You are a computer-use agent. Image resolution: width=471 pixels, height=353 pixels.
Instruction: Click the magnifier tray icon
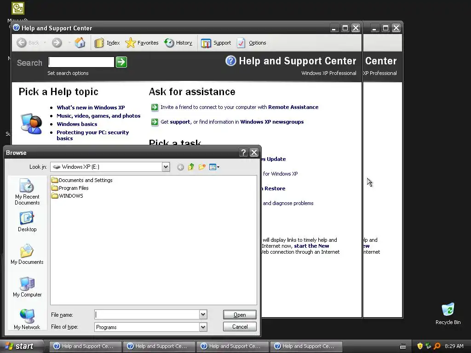[437, 346]
